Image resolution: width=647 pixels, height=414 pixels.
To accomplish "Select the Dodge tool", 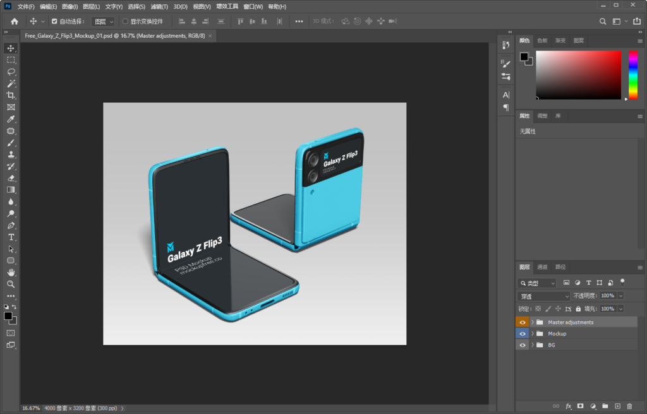I will pyautogui.click(x=11, y=213).
